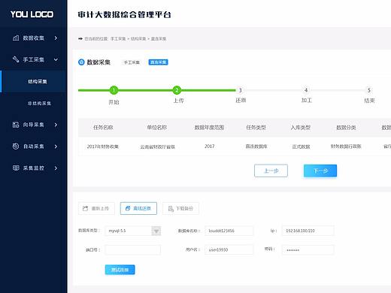391x293 pixels.
Task: Click the 手工采集 breadcrumb link
Action: tap(118, 39)
